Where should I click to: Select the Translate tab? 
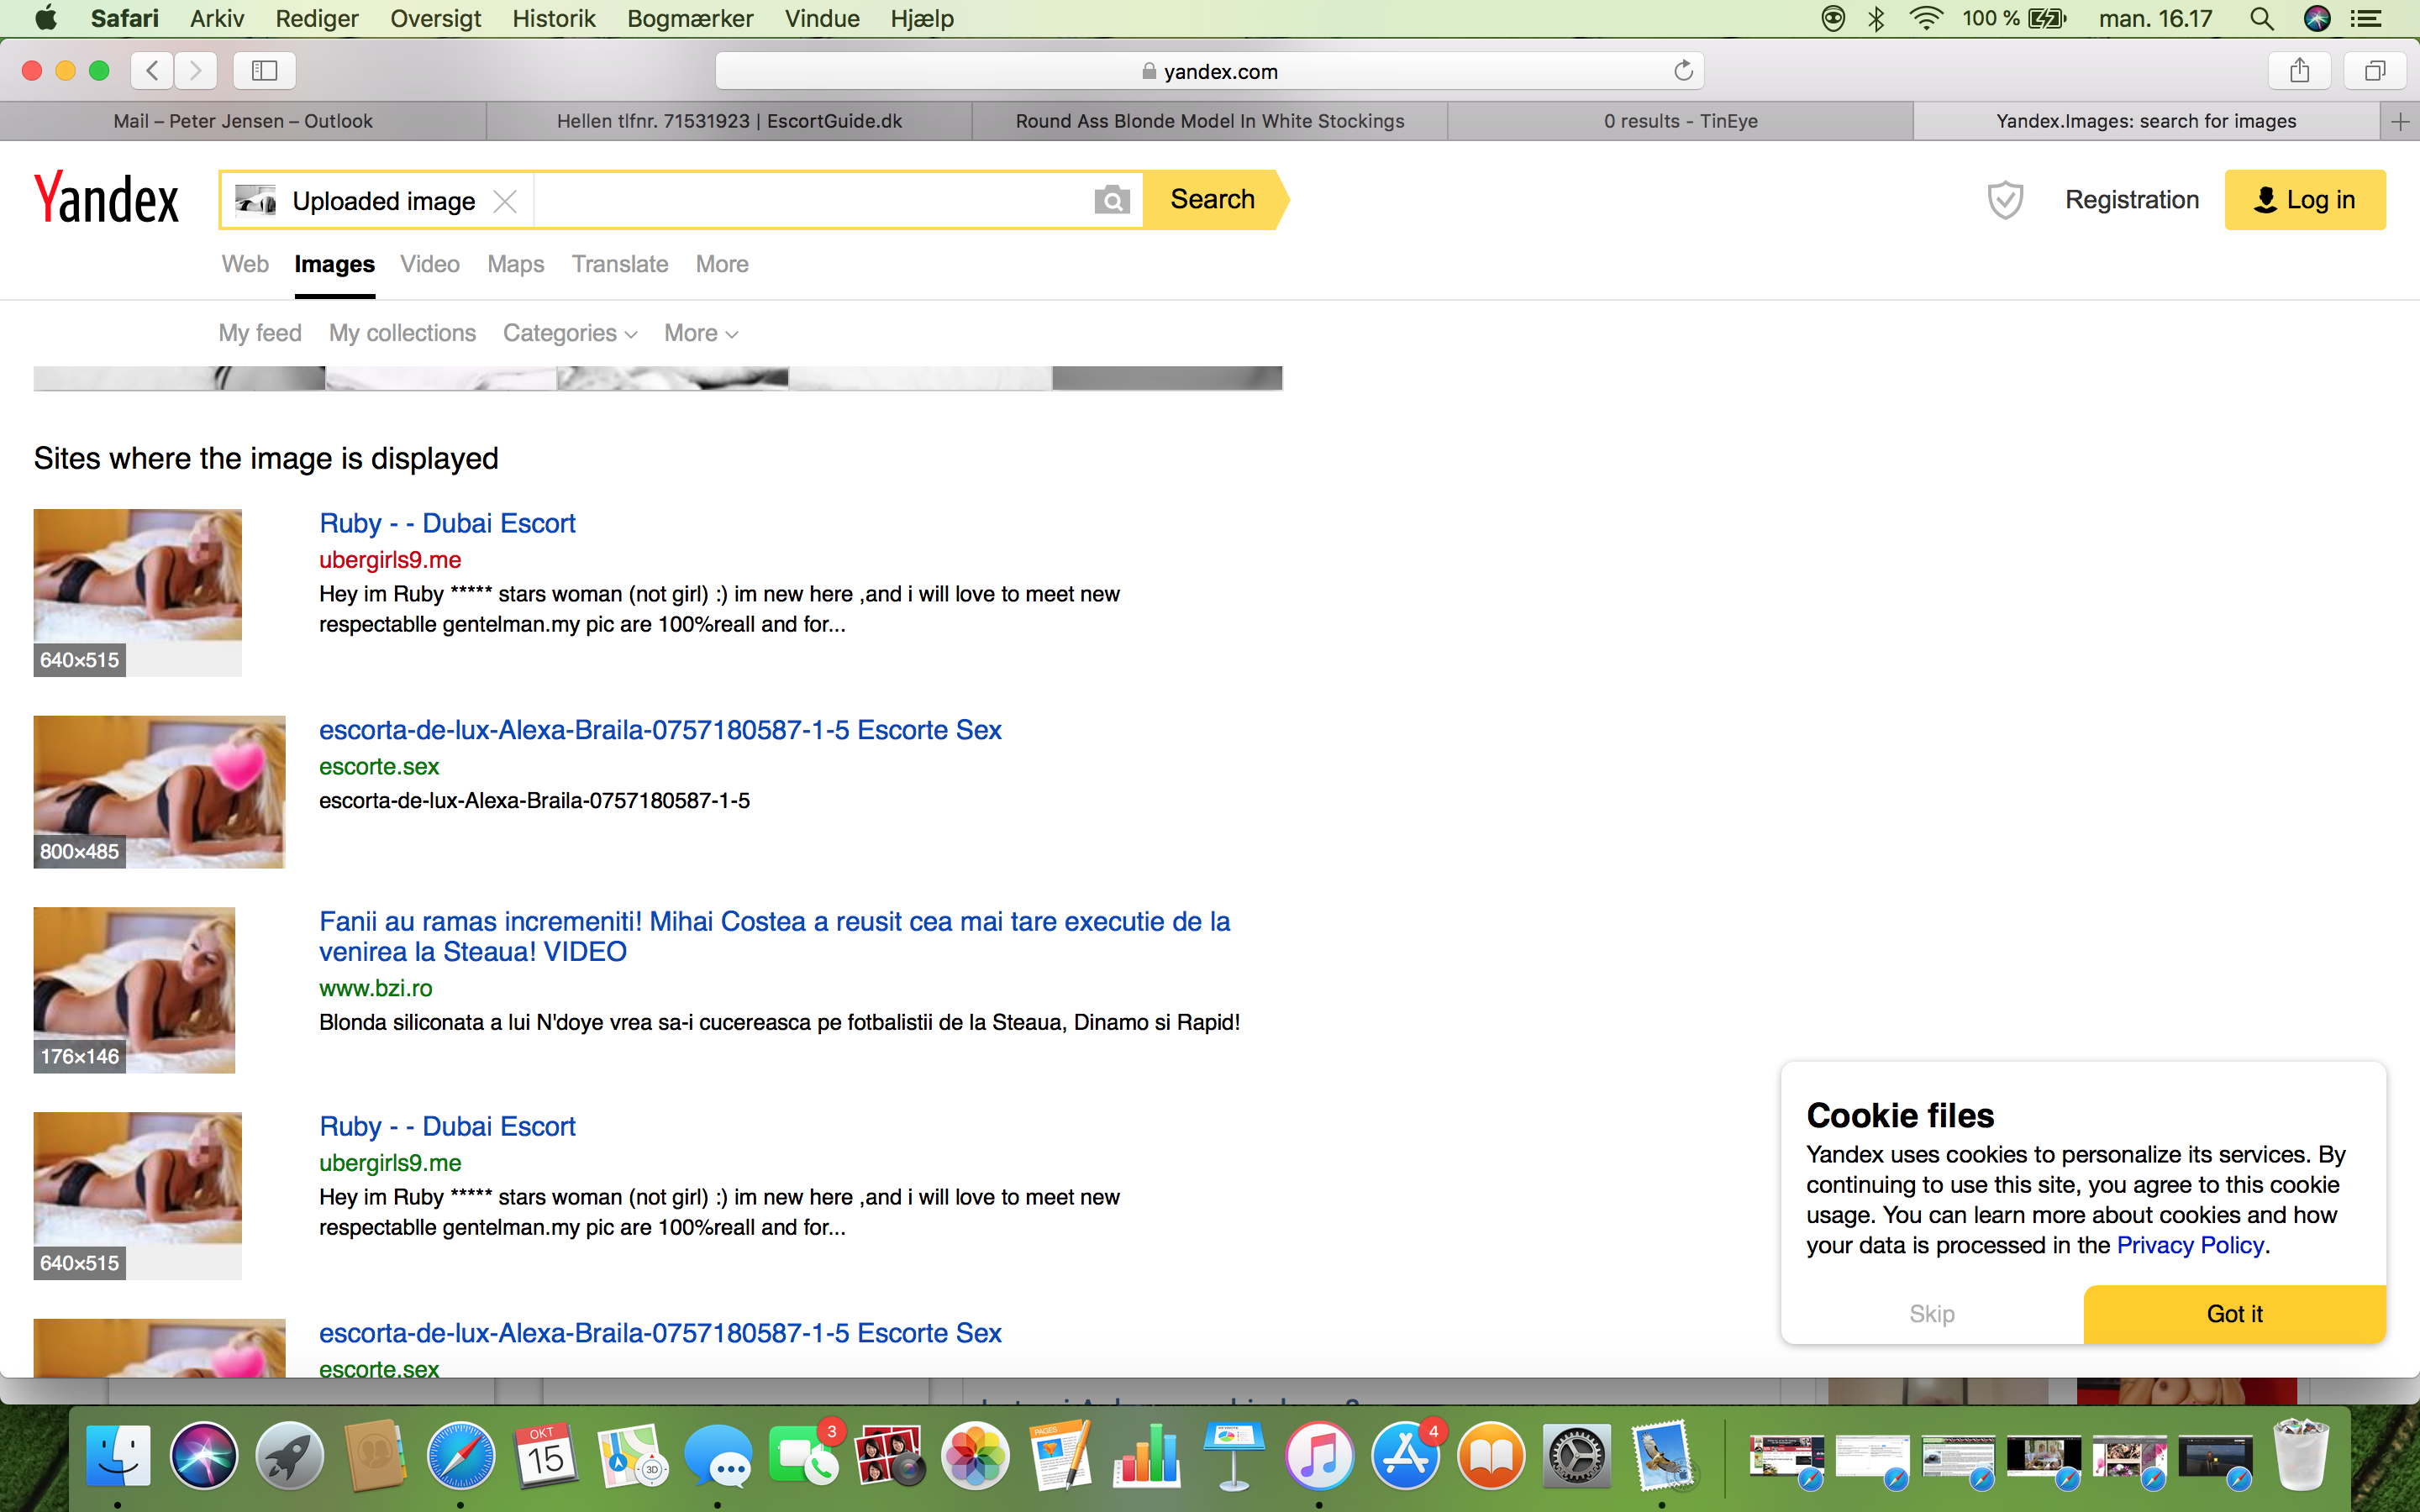[620, 264]
